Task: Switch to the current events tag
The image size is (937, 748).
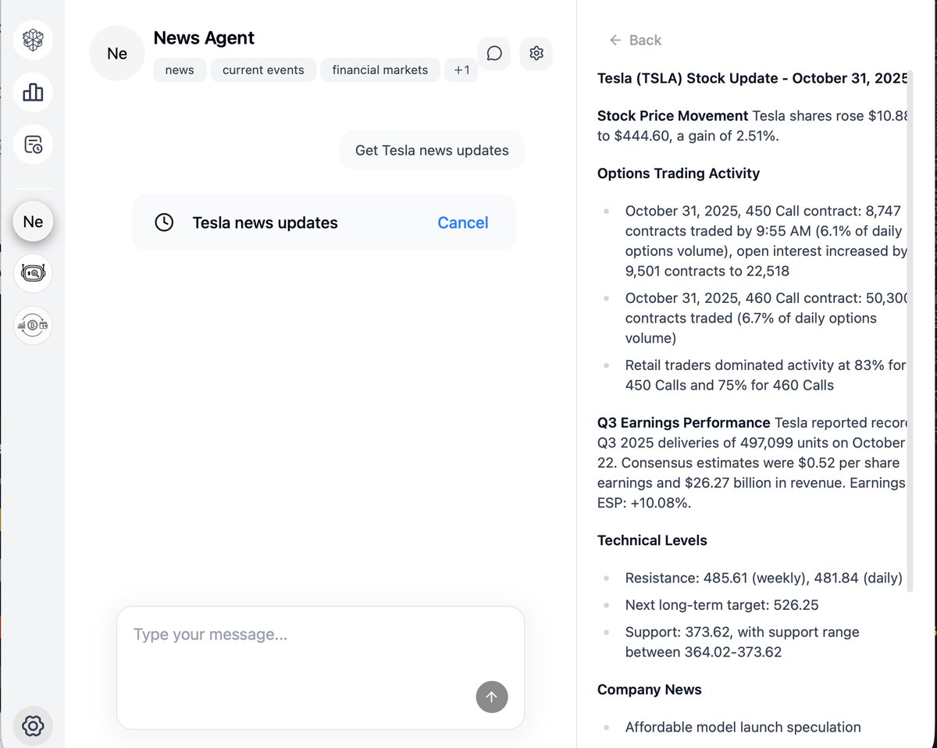Action: (x=263, y=69)
